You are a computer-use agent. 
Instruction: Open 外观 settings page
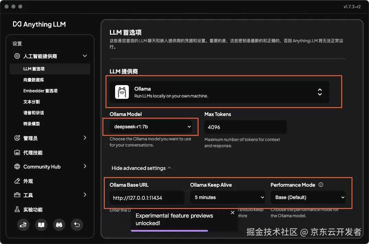[28, 181]
